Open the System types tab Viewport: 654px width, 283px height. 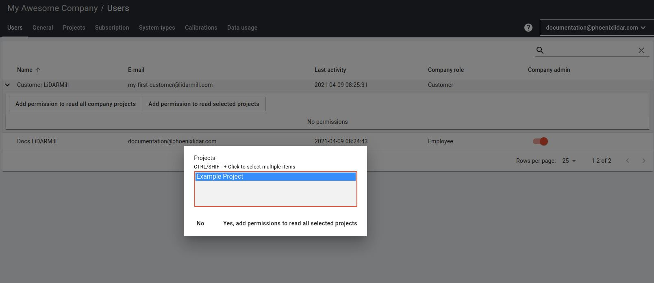point(157,28)
